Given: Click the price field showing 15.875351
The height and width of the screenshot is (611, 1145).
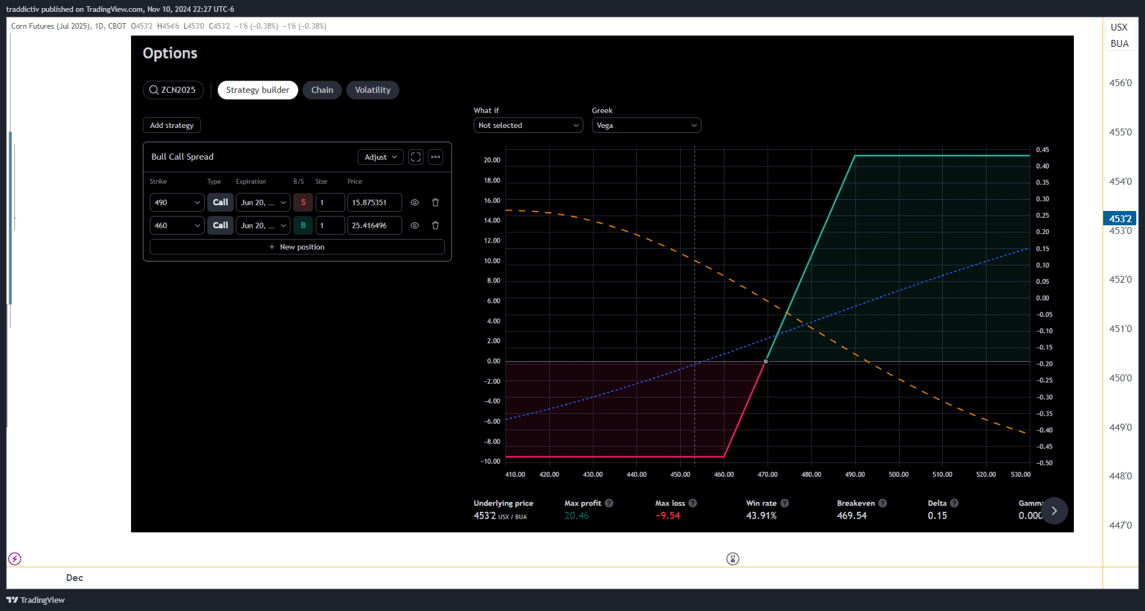Looking at the screenshot, I should (x=374, y=203).
